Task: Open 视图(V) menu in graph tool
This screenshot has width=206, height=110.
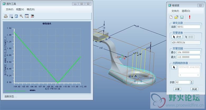Action: (x=20, y=9)
